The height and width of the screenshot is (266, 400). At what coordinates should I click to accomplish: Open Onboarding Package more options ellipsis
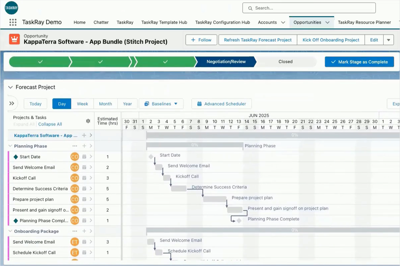(x=75, y=231)
